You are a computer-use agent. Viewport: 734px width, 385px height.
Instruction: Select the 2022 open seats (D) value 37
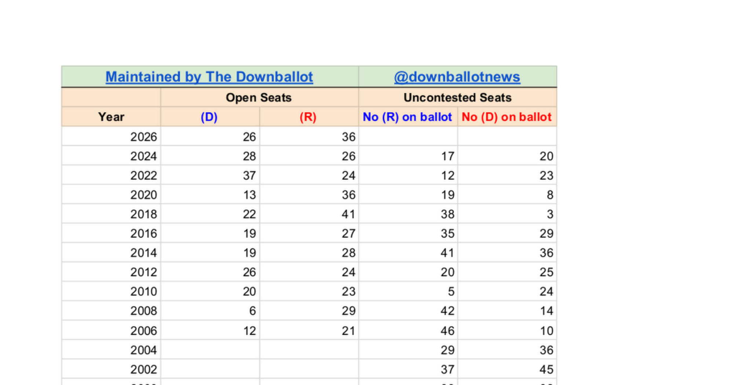pos(249,176)
